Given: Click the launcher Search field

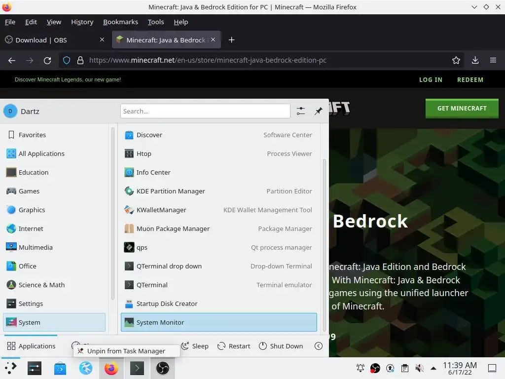Looking at the screenshot, I should 205,111.
